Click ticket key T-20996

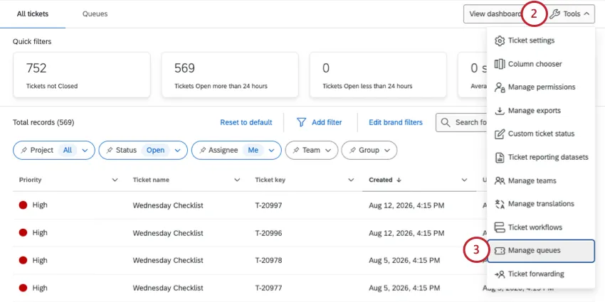(x=268, y=233)
